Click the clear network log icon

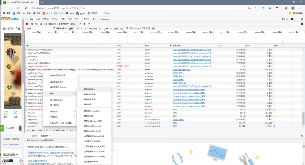[32, 24]
